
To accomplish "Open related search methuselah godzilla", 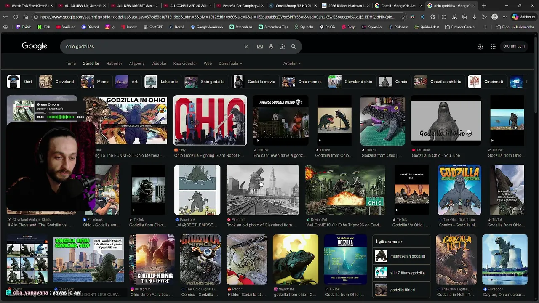I will click(401, 256).
